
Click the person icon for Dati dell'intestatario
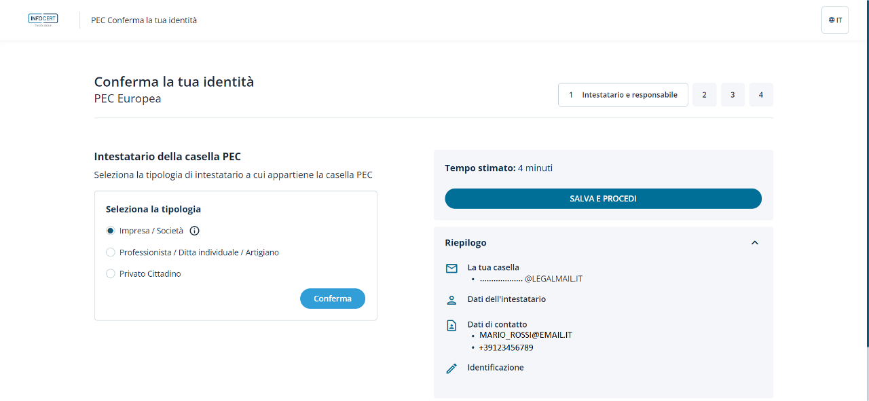tap(451, 300)
